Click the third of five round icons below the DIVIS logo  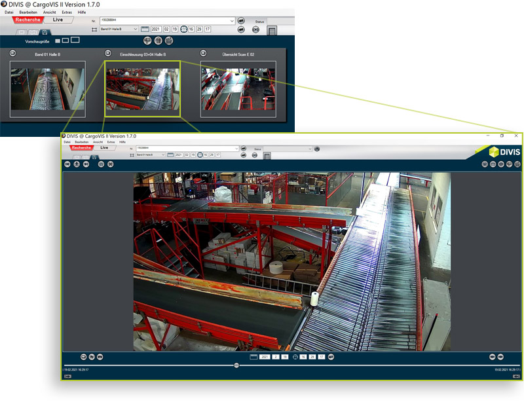(501, 164)
